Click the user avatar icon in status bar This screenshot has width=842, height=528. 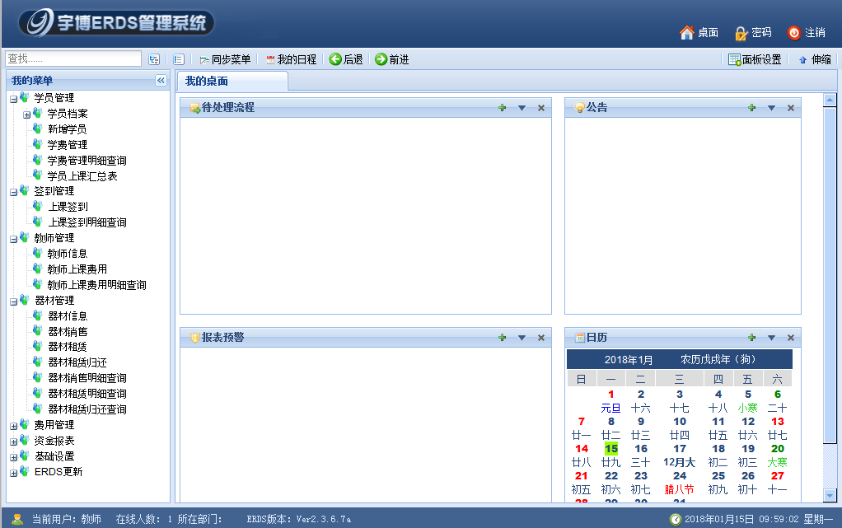pos(17,519)
